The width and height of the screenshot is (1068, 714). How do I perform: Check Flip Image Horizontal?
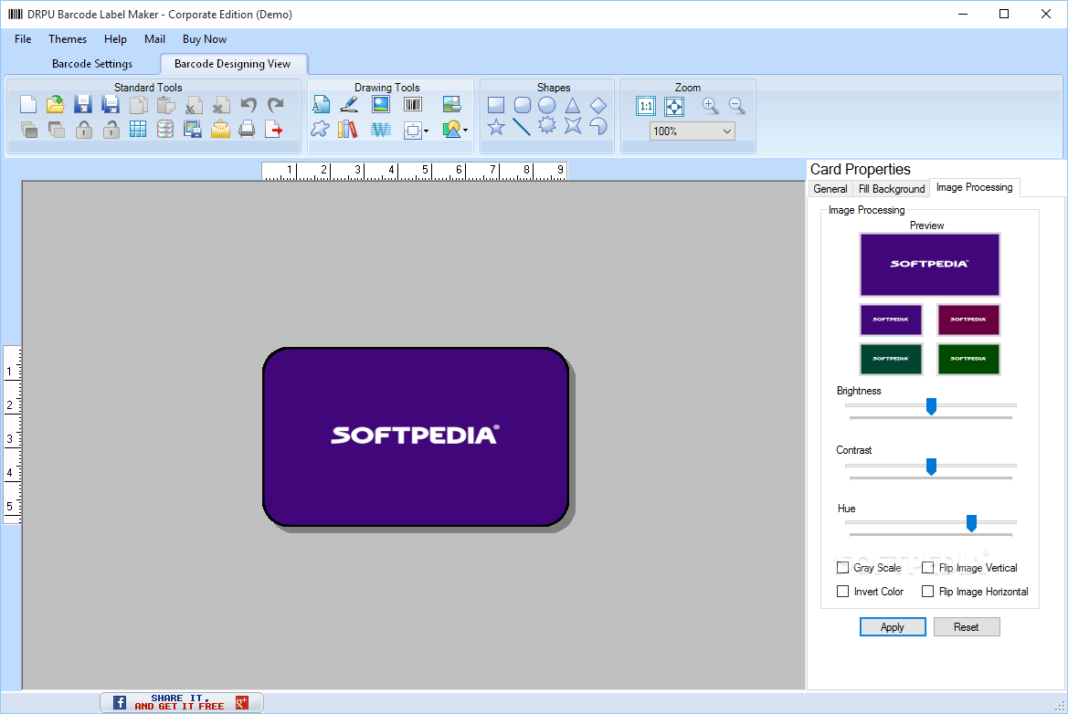pos(927,592)
